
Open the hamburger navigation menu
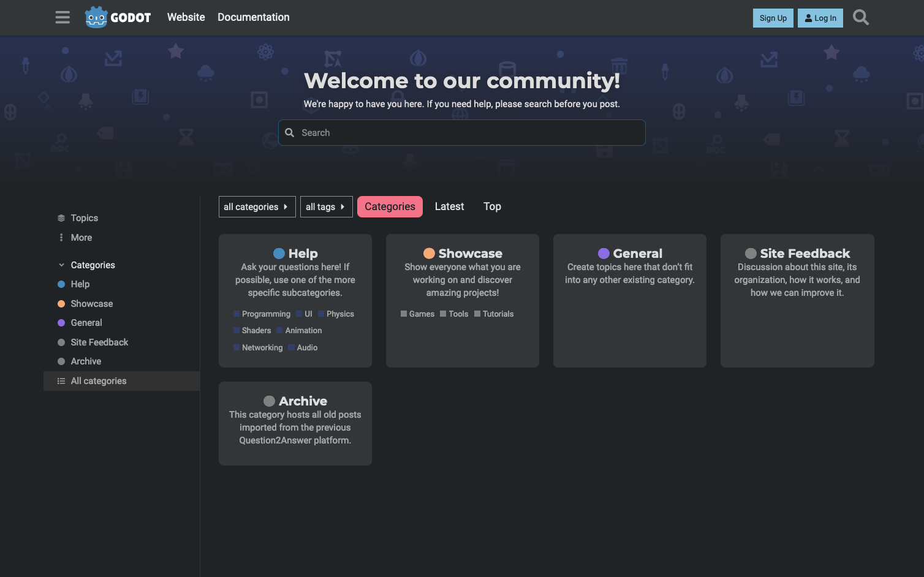pos(62,17)
